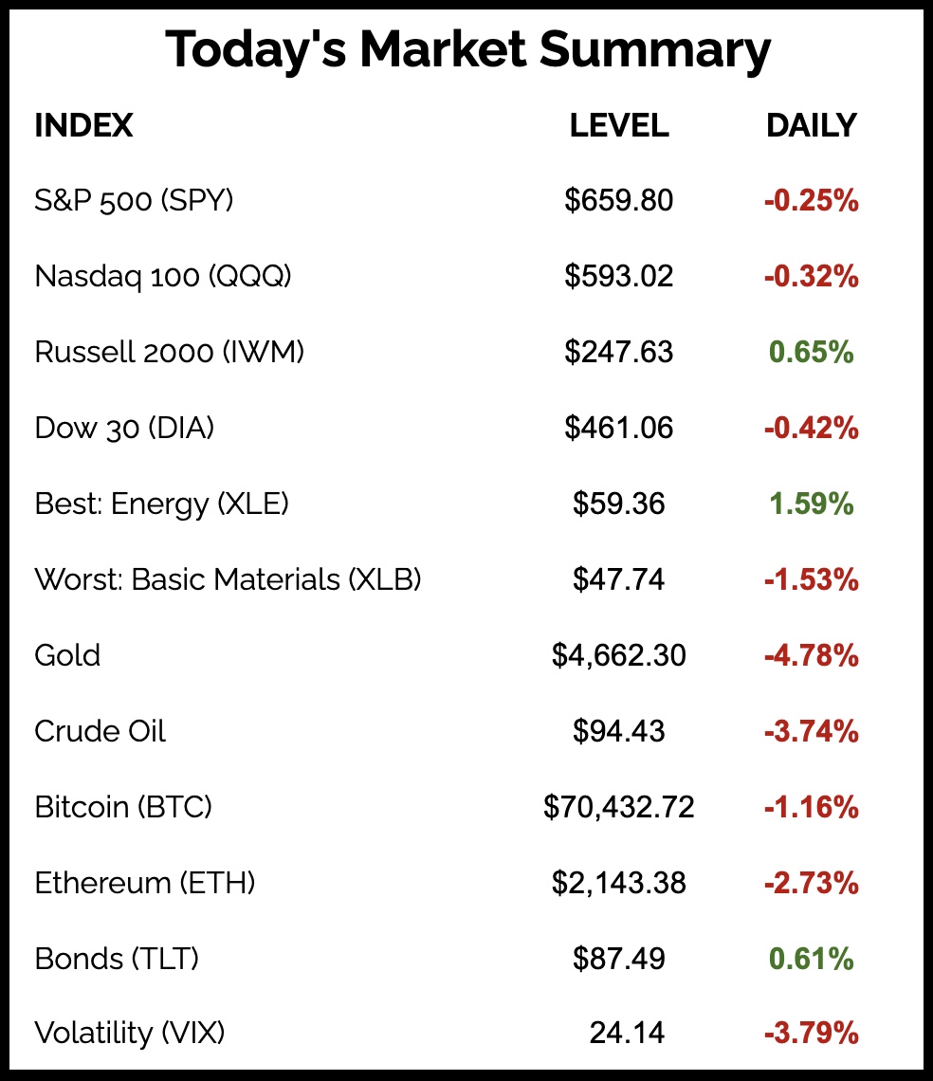The image size is (933, 1081).
Task: Click the Bitcoin level $70,432.72
Action: 619,807
